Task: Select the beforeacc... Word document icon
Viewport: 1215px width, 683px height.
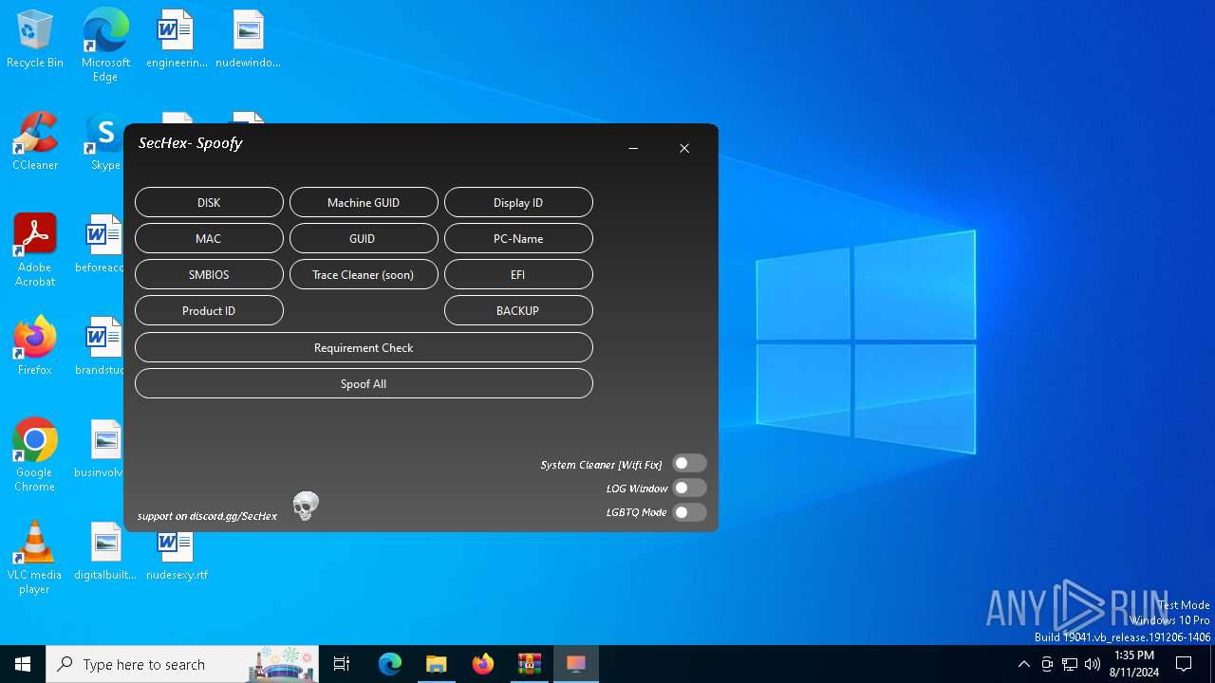Action: [103, 245]
